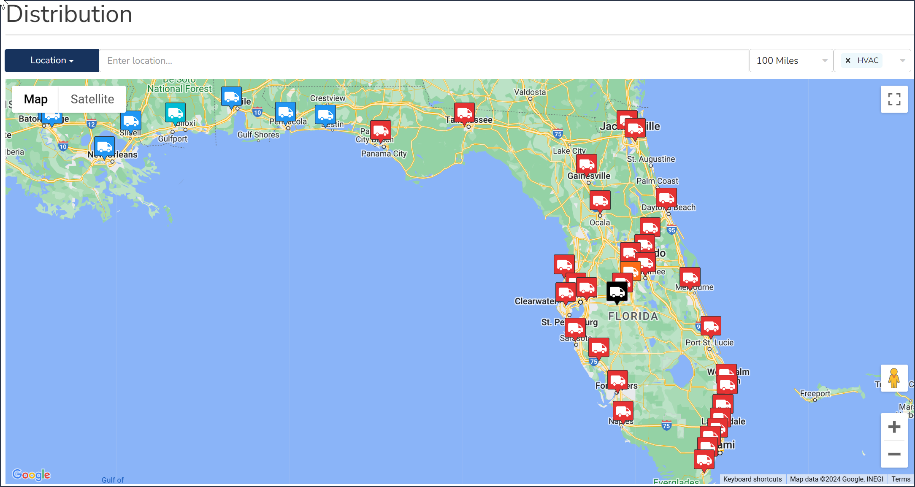Expand the 100 Miles radius dropdown
Screen dimensions: 915x487
tap(791, 60)
